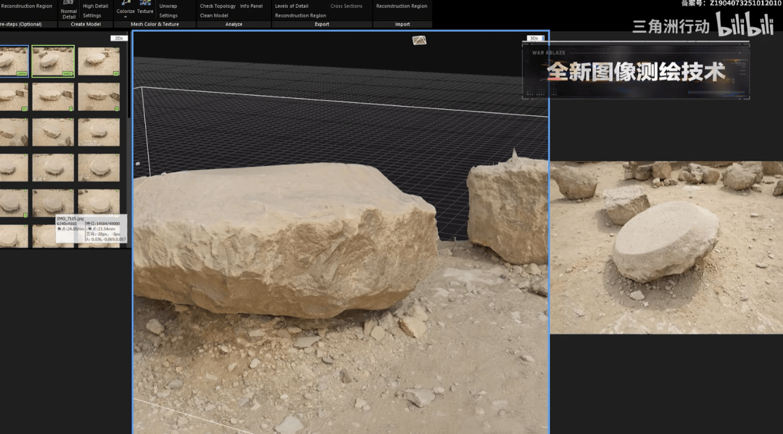Select the green-outlined image thumbnail
Screen dimensions: 783x434
coord(53,62)
